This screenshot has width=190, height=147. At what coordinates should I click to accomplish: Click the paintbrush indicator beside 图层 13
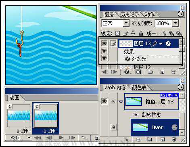pos(113,44)
